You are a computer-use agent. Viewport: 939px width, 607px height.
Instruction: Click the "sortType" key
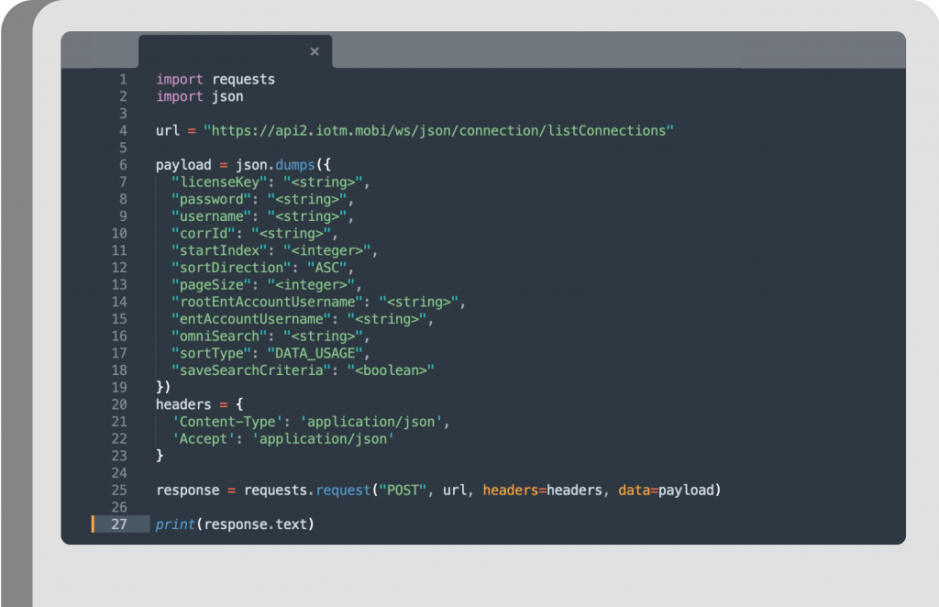pos(212,353)
